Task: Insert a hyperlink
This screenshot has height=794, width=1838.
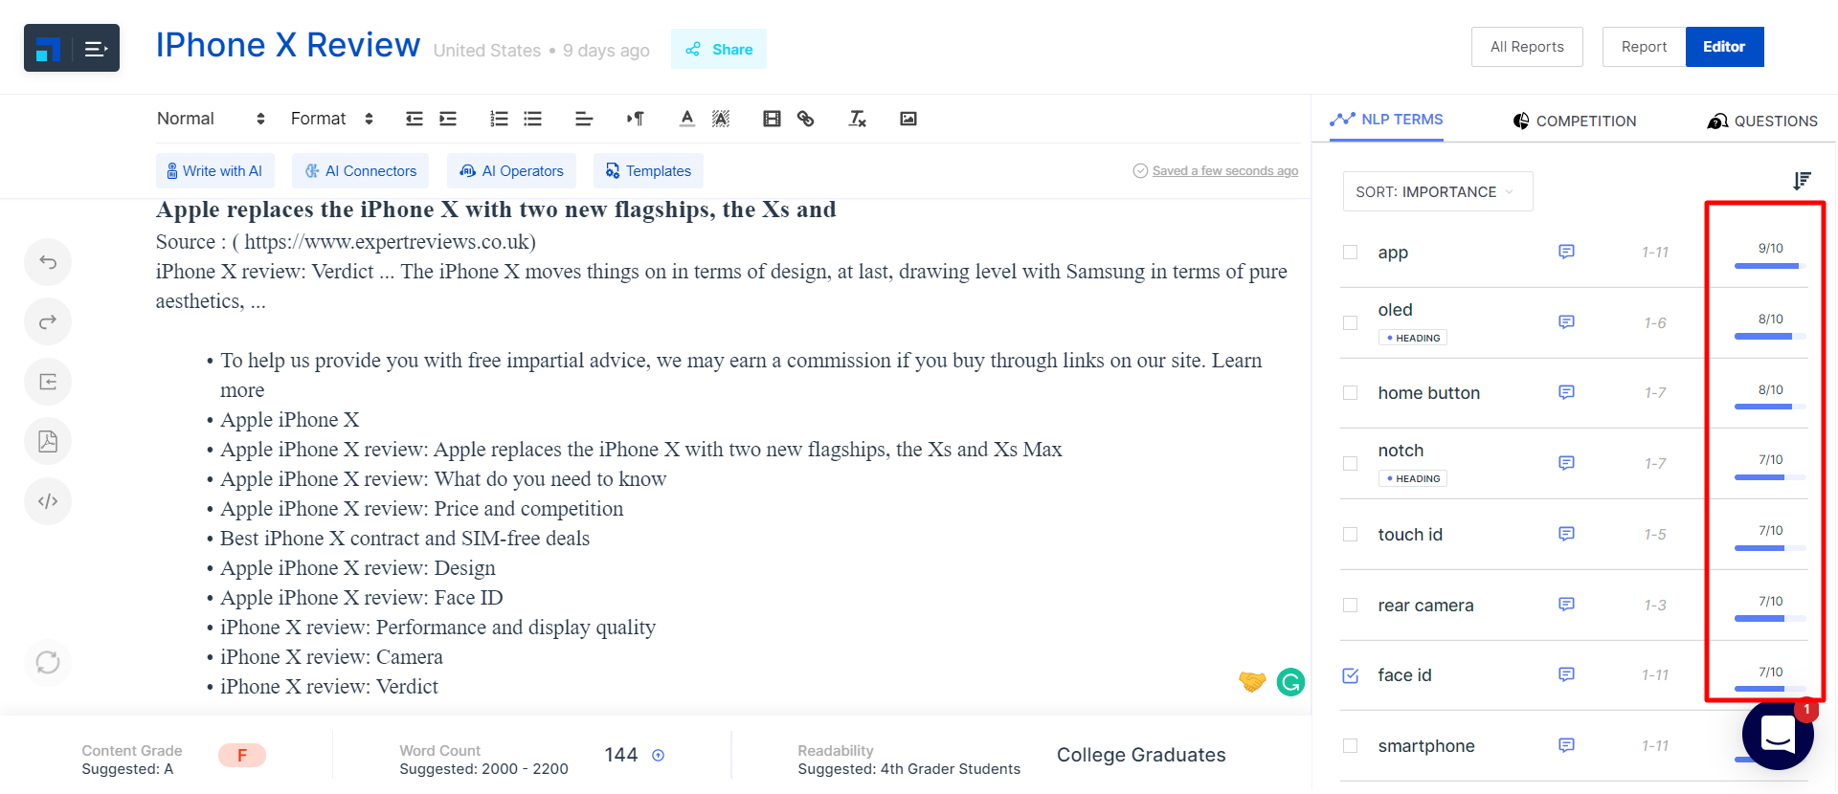Action: click(x=806, y=119)
